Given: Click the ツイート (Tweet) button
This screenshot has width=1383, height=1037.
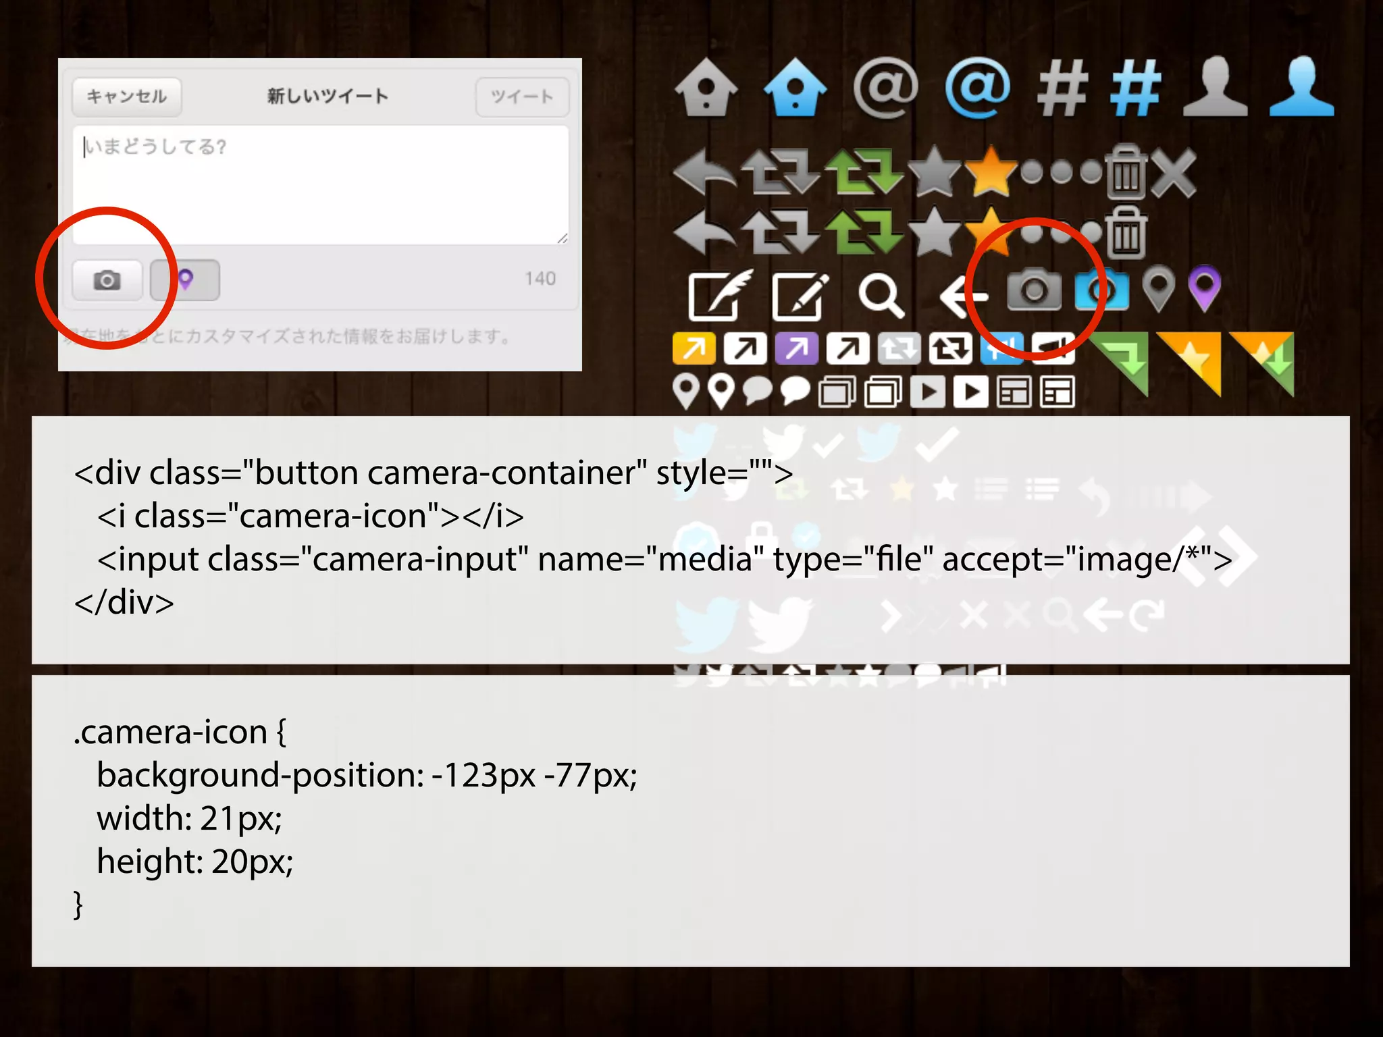Looking at the screenshot, I should [522, 97].
